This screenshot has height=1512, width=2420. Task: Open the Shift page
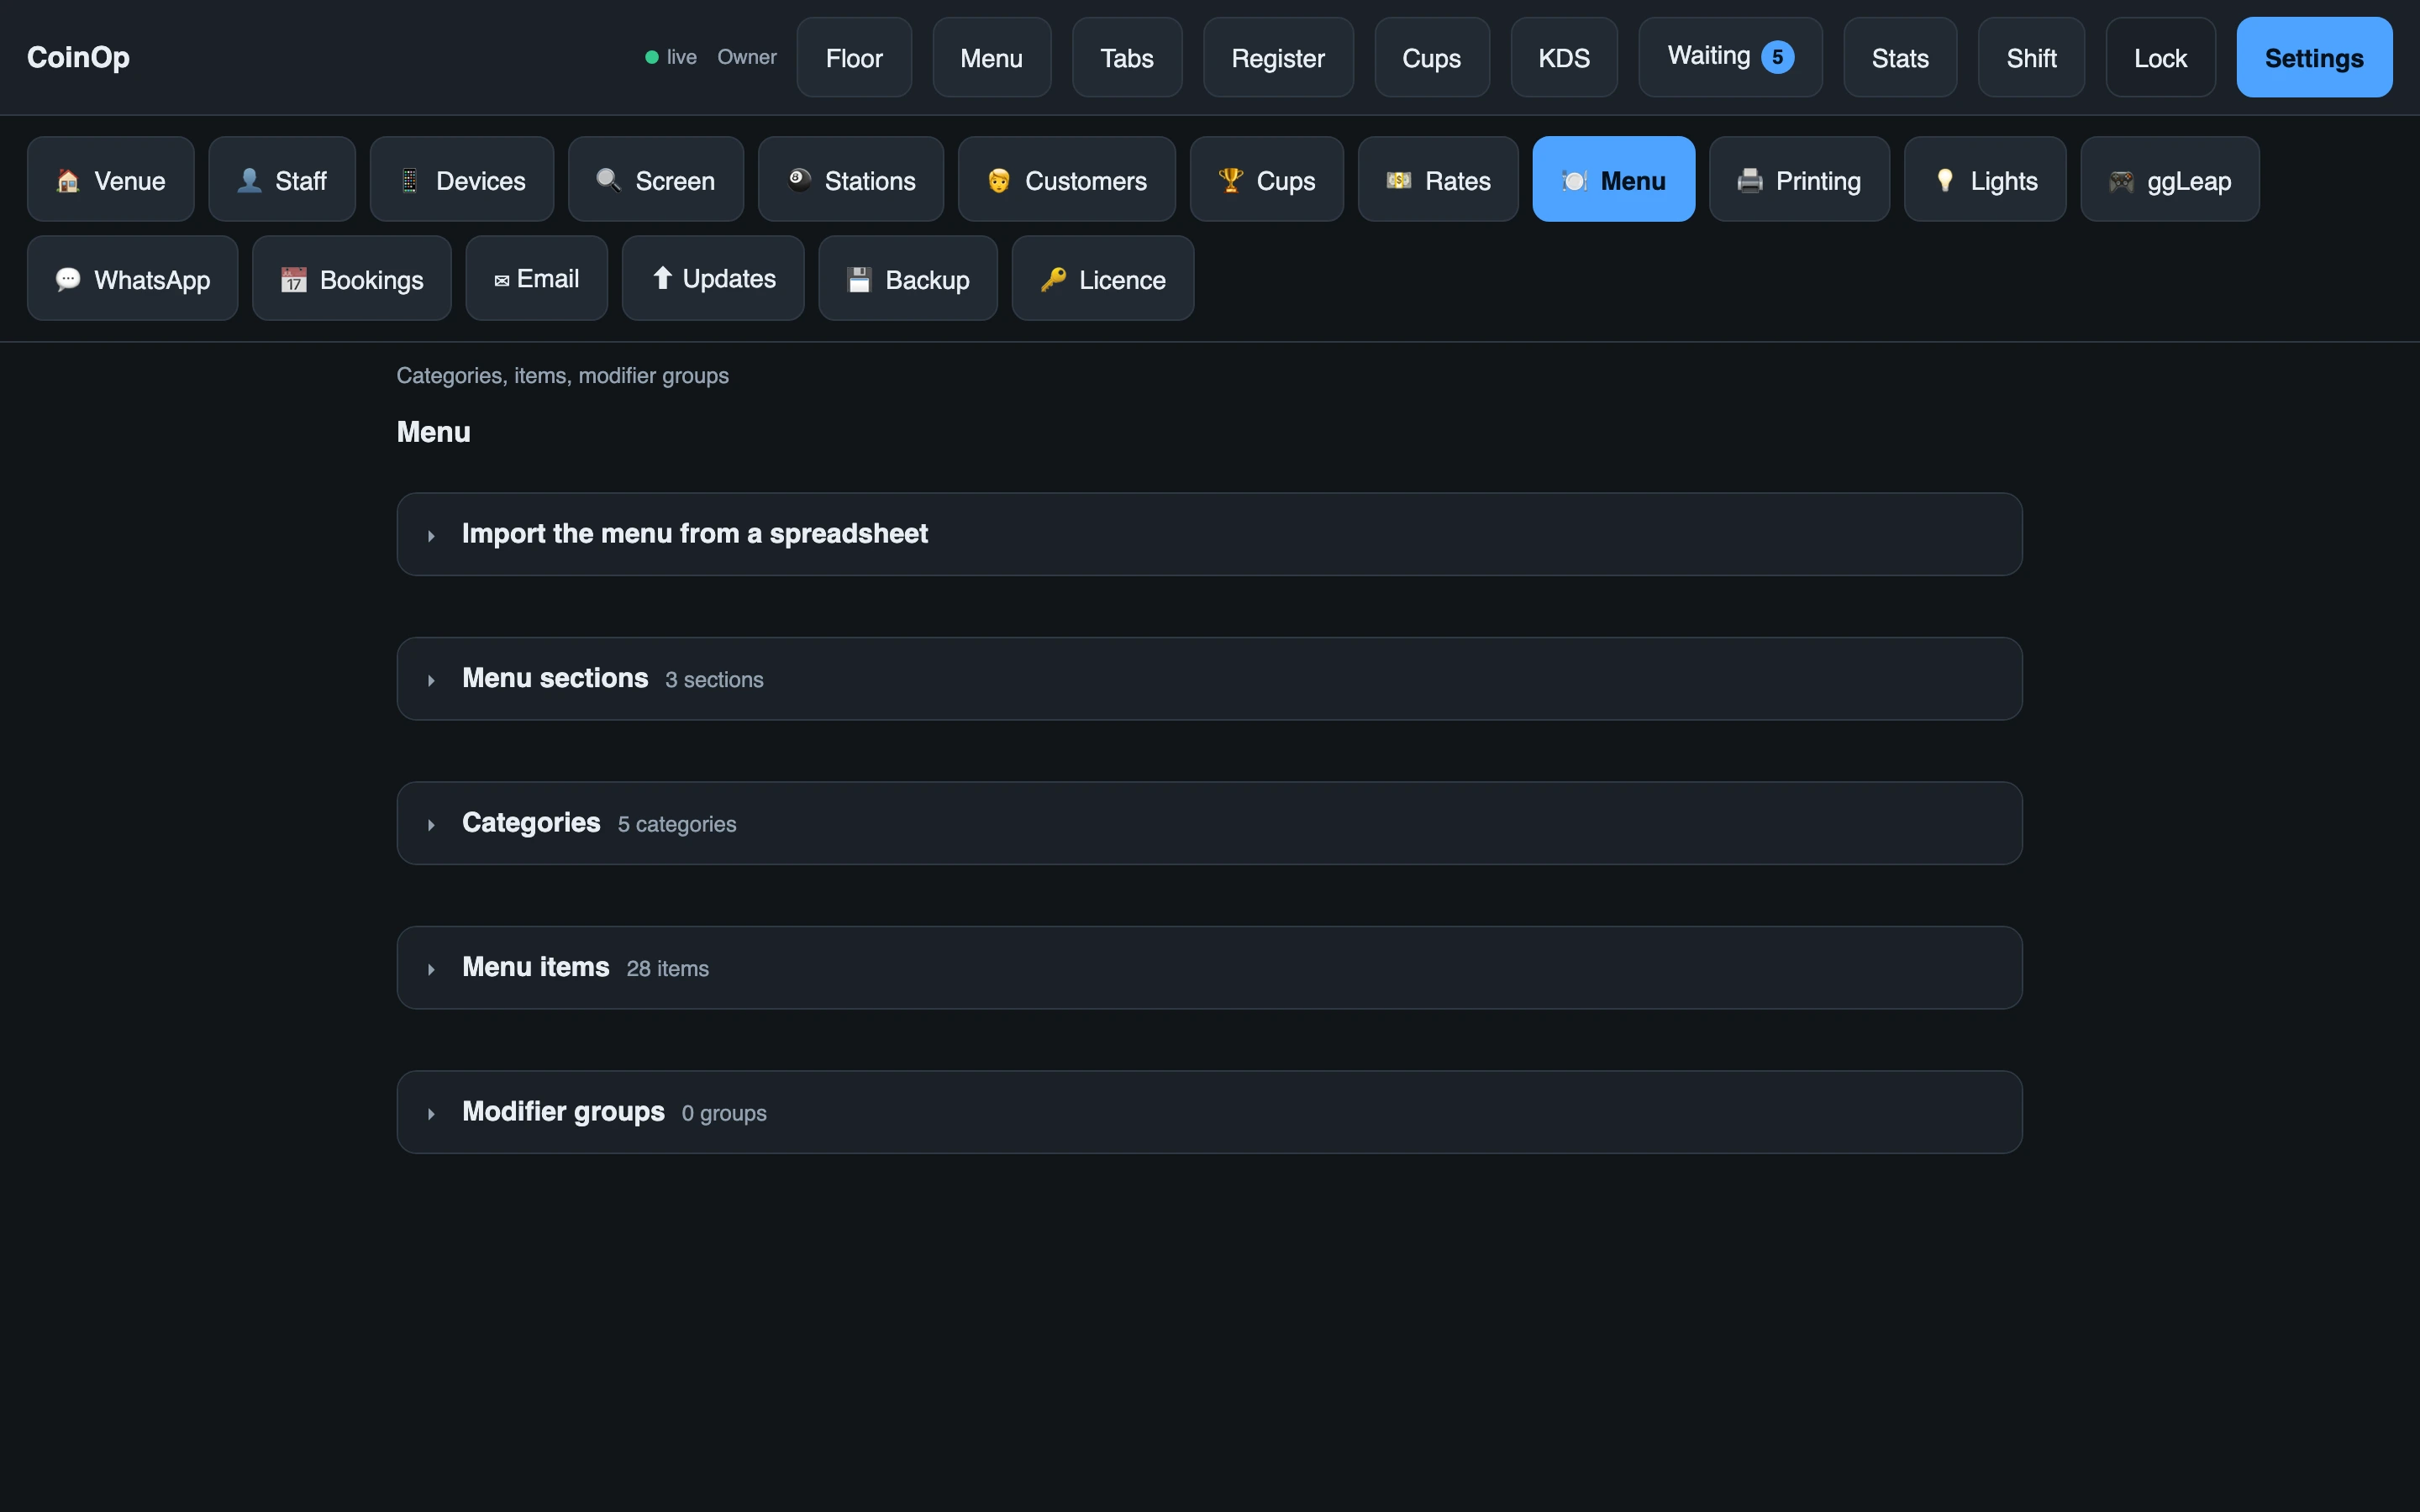click(2031, 57)
